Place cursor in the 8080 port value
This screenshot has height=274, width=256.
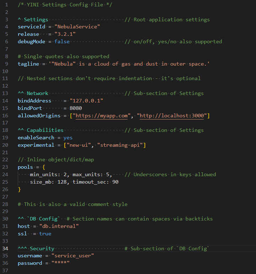76,108
